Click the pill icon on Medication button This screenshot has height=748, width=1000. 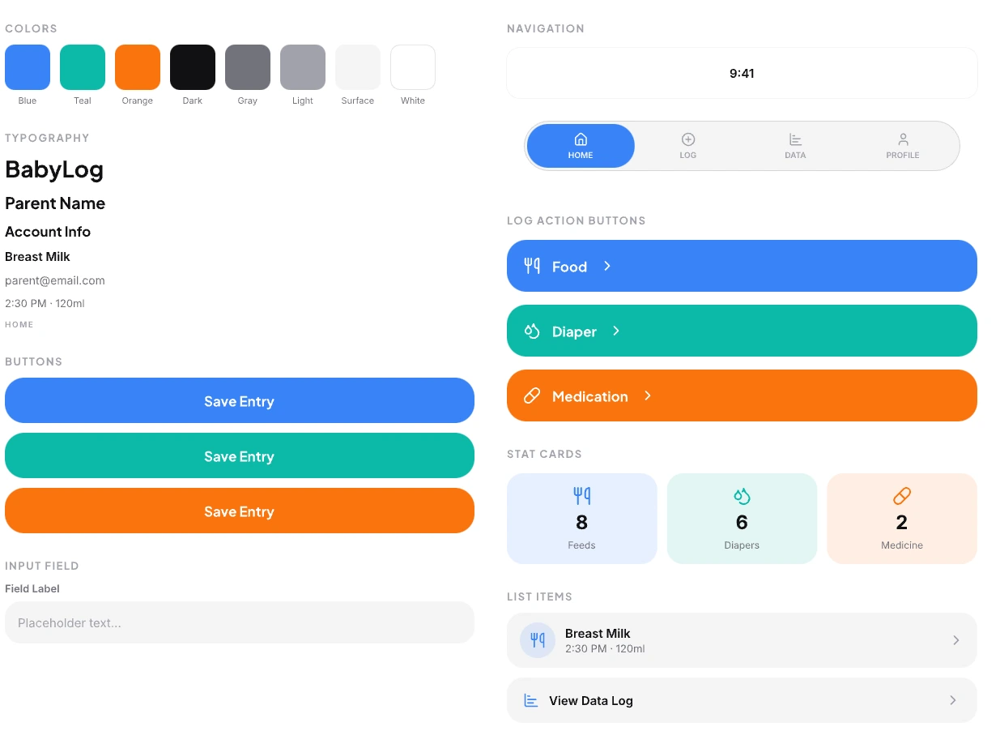click(x=532, y=395)
